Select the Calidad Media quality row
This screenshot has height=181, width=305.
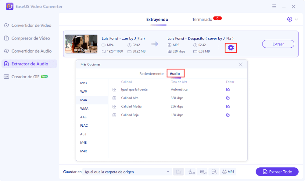click(x=178, y=107)
